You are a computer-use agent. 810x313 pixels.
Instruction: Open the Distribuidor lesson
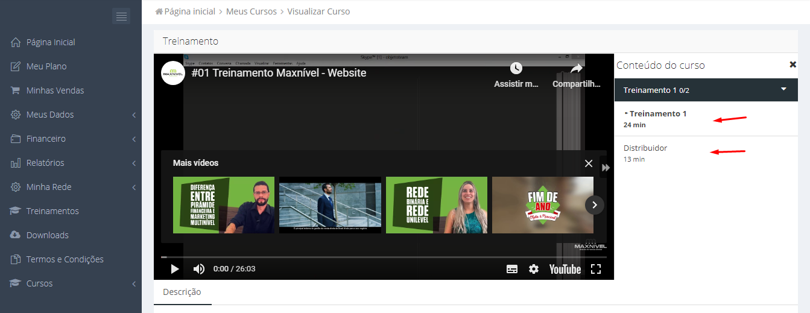point(645,148)
